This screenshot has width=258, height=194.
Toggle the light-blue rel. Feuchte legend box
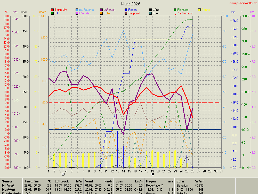(77, 10)
